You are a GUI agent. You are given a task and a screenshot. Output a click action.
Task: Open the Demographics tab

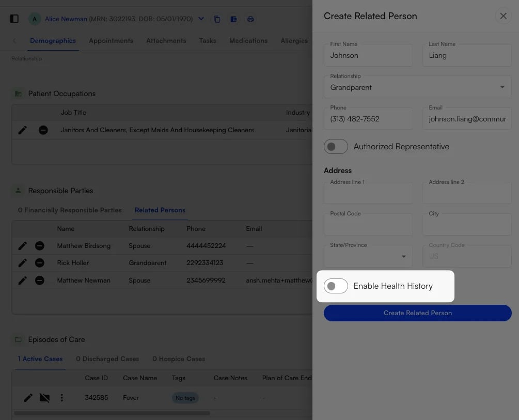53,41
